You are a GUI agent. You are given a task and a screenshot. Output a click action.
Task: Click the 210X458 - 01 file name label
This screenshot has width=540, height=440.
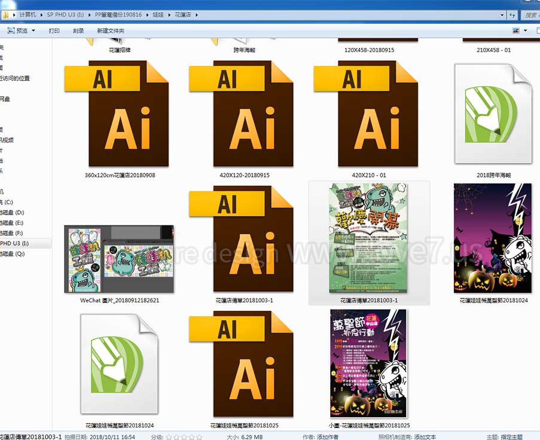click(493, 50)
